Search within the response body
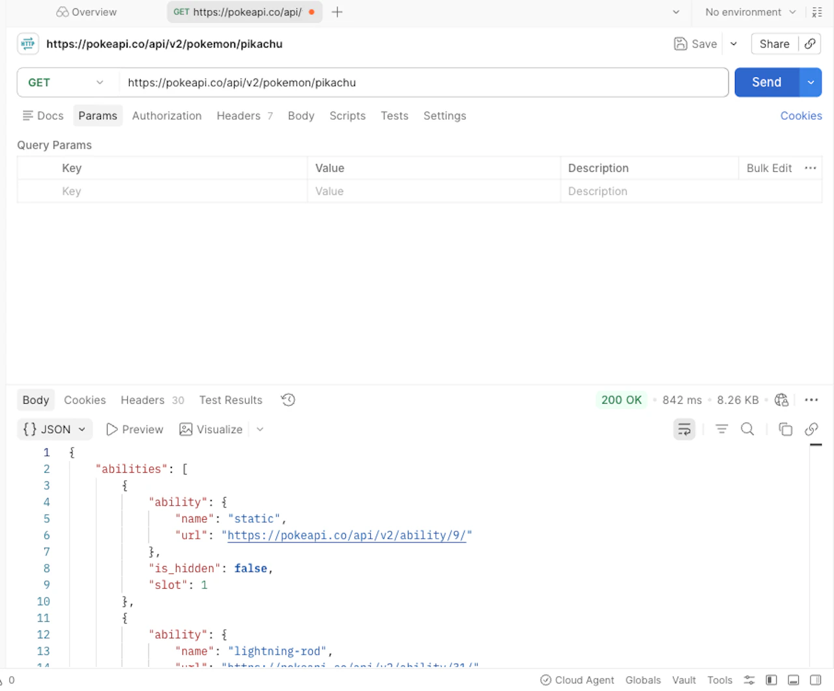Screen dimensions: 834x691 point(747,429)
